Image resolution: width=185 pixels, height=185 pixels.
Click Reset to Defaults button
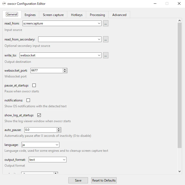tap(104, 180)
